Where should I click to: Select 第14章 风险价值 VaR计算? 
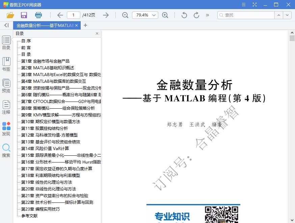[45, 149]
